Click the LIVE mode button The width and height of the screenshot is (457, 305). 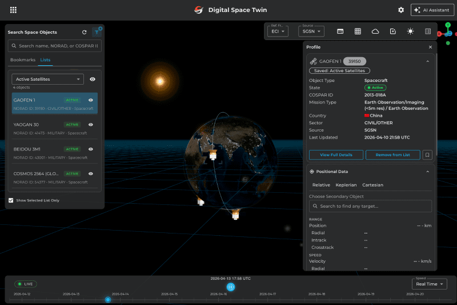tap(26, 284)
